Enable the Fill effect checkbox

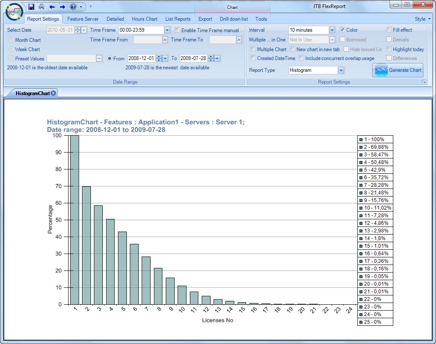coord(389,30)
